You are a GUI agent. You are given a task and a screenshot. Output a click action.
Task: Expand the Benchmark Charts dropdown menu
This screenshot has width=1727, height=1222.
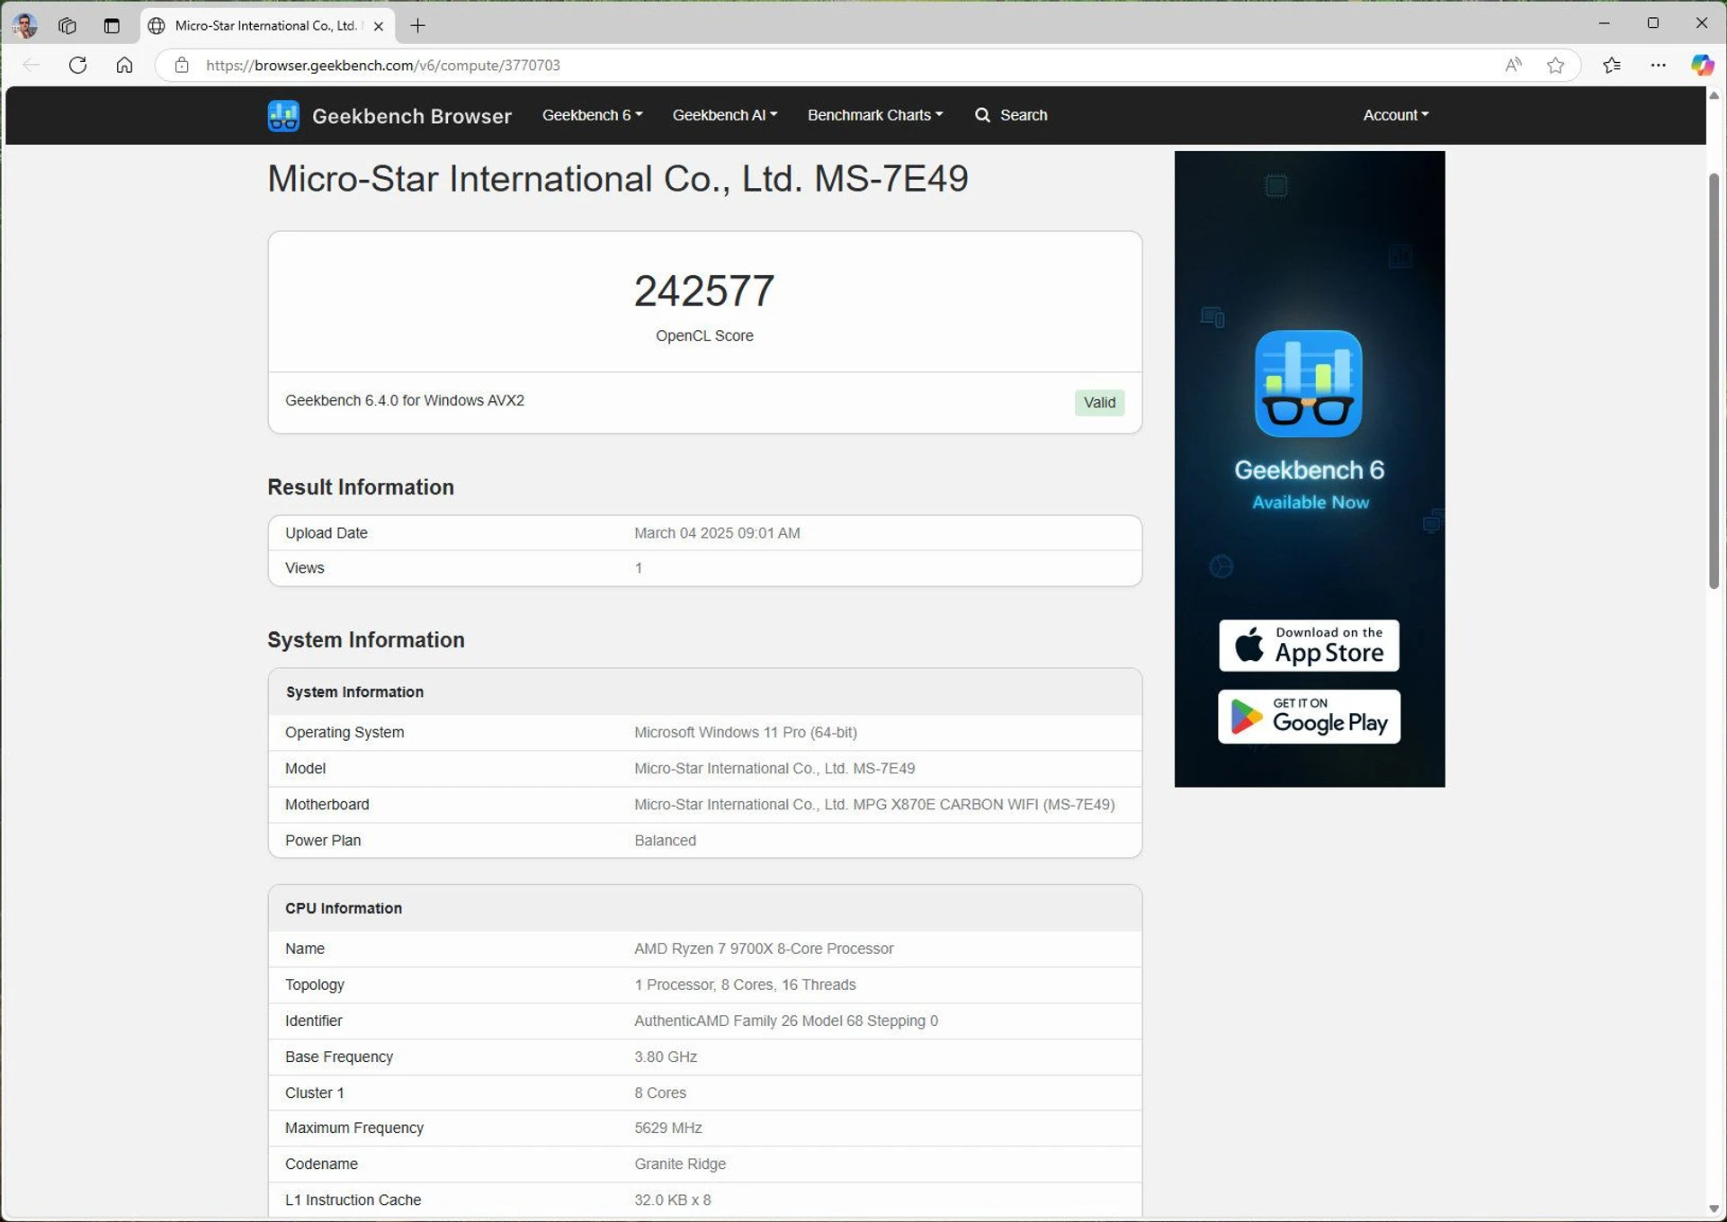874,115
